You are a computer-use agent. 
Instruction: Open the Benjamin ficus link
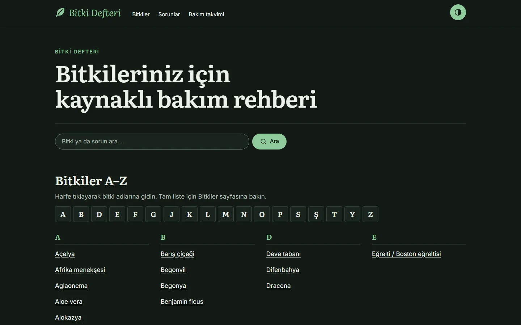point(182,302)
